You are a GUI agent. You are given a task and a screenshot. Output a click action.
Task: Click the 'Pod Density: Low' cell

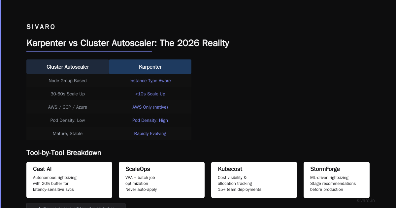point(68,120)
